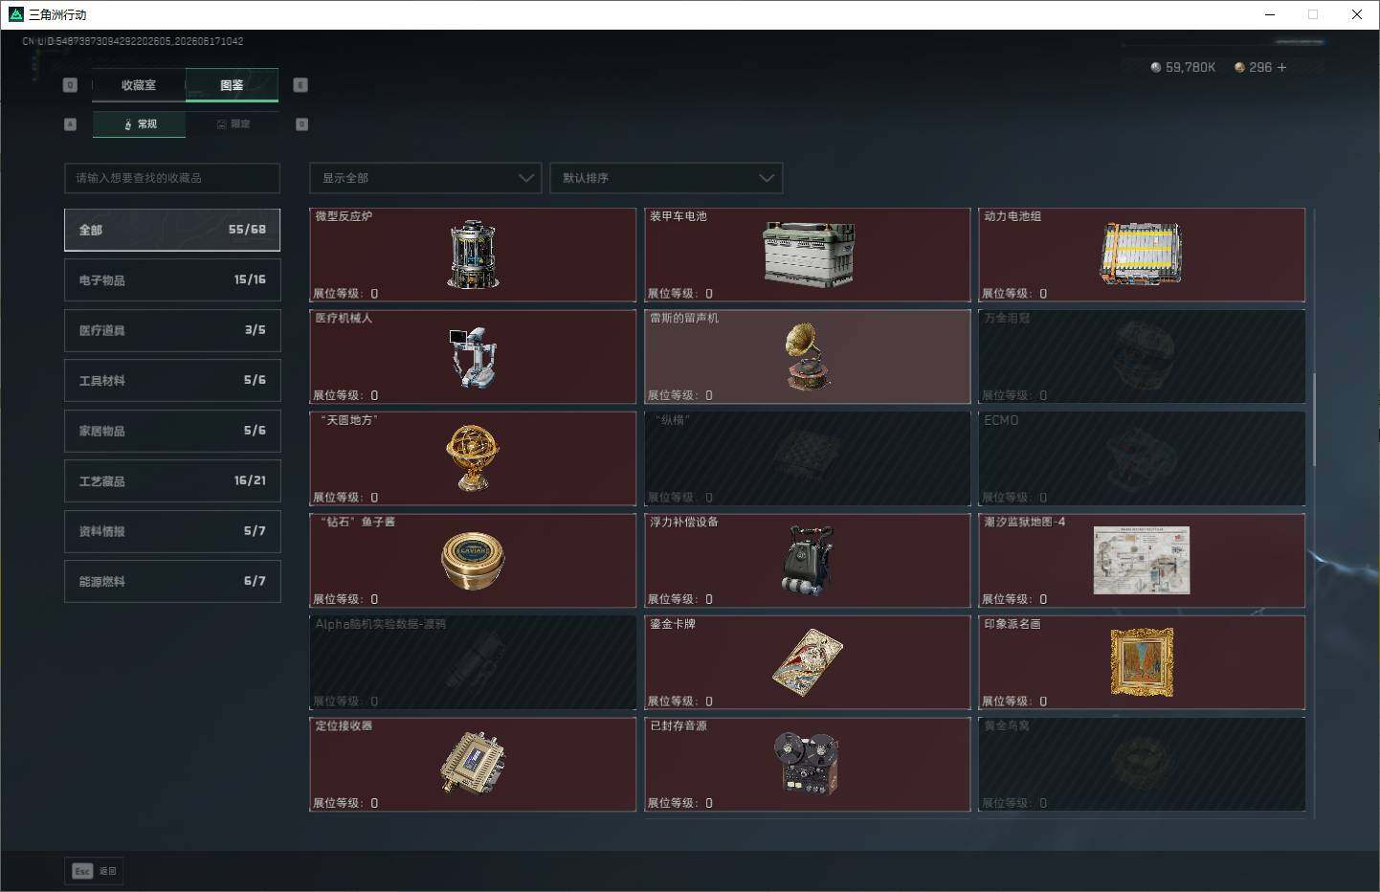Click 展位等级: 0 under 雷斯的留声机
1380x892 pixels.
[x=680, y=395]
